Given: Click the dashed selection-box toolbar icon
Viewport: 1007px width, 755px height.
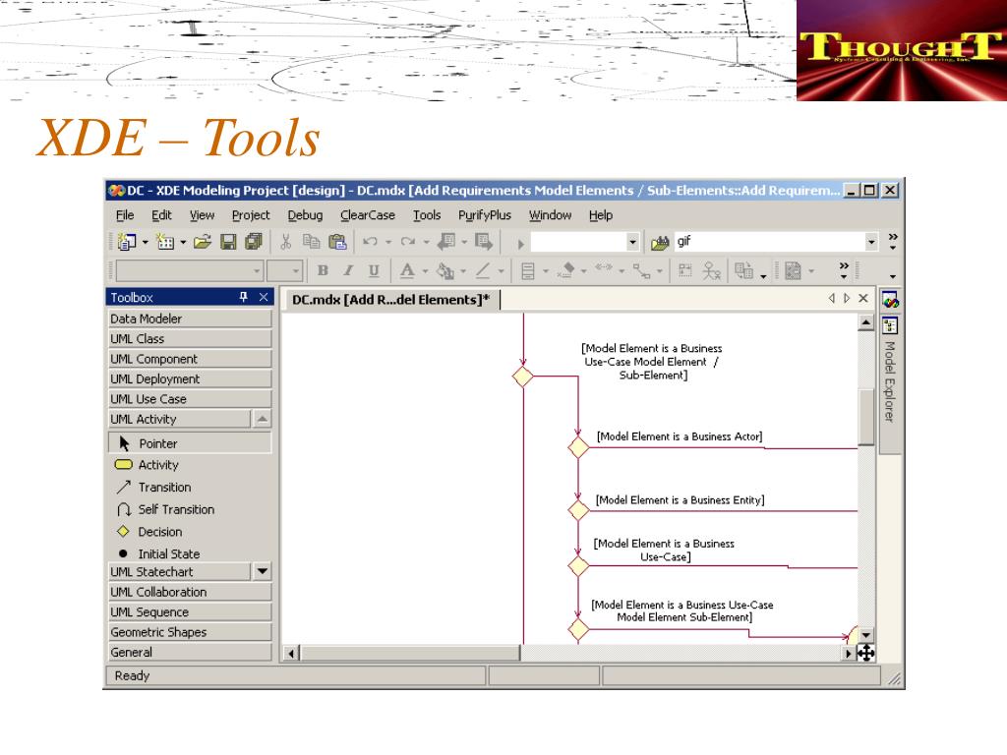Looking at the screenshot, I should [x=685, y=271].
